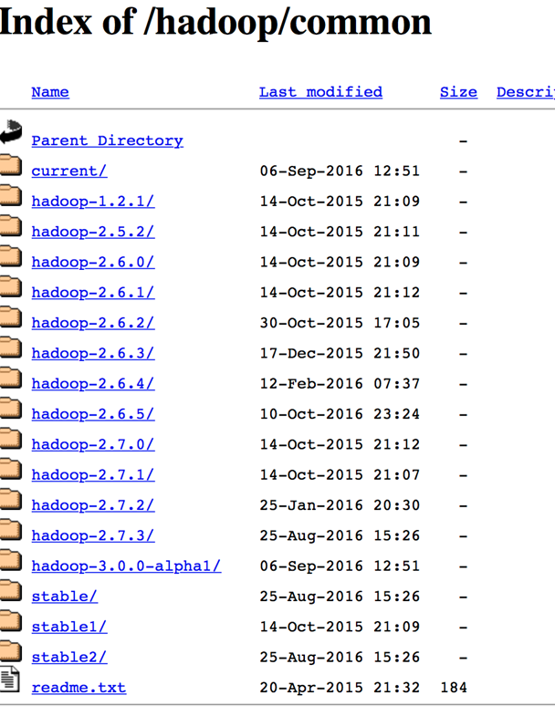Sort listing by the Name column header

(50, 92)
